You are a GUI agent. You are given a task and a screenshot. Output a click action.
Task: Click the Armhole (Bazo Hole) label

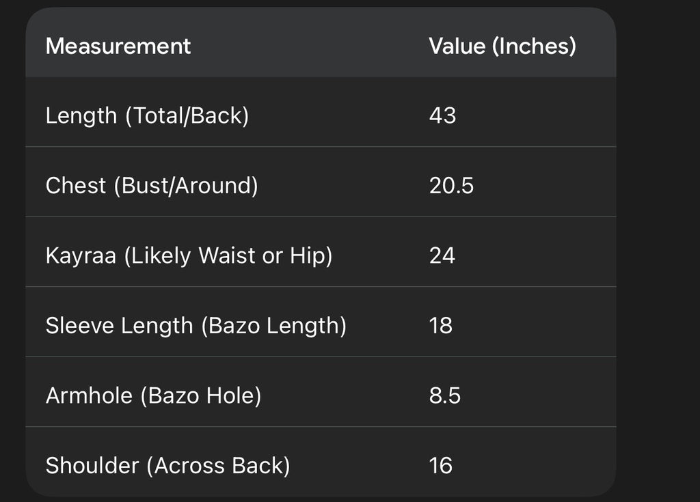[x=153, y=395]
